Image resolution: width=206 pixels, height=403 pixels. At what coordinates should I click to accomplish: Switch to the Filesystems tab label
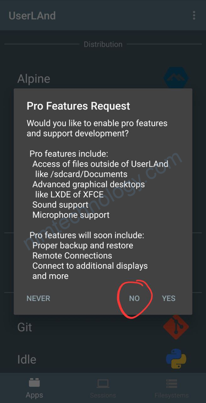pyautogui.click(x=171, y=395)
